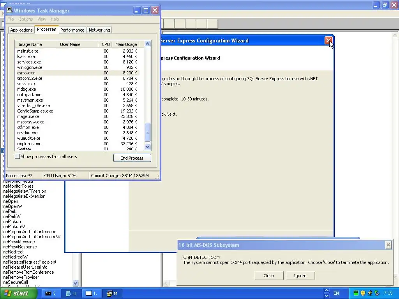Select lineSecureCall in the function list

point(15,282)
